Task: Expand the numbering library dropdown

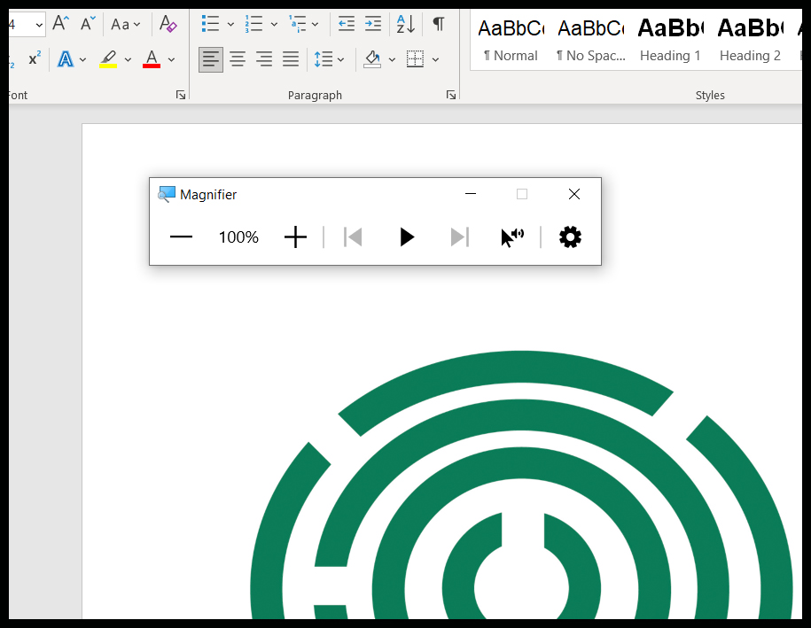Action: (274, 24)
